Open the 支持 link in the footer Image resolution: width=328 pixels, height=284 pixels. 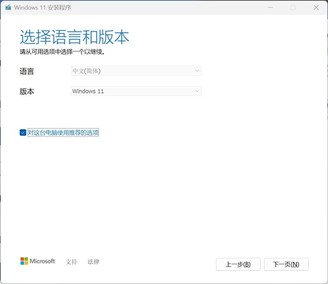72,262
